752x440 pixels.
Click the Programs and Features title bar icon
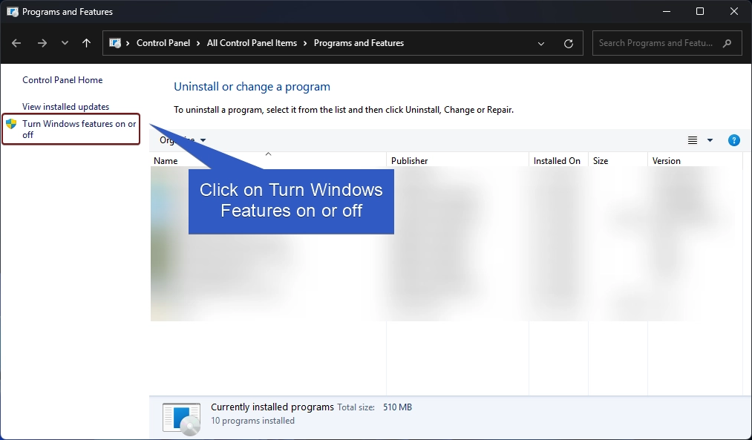(13, 12)
